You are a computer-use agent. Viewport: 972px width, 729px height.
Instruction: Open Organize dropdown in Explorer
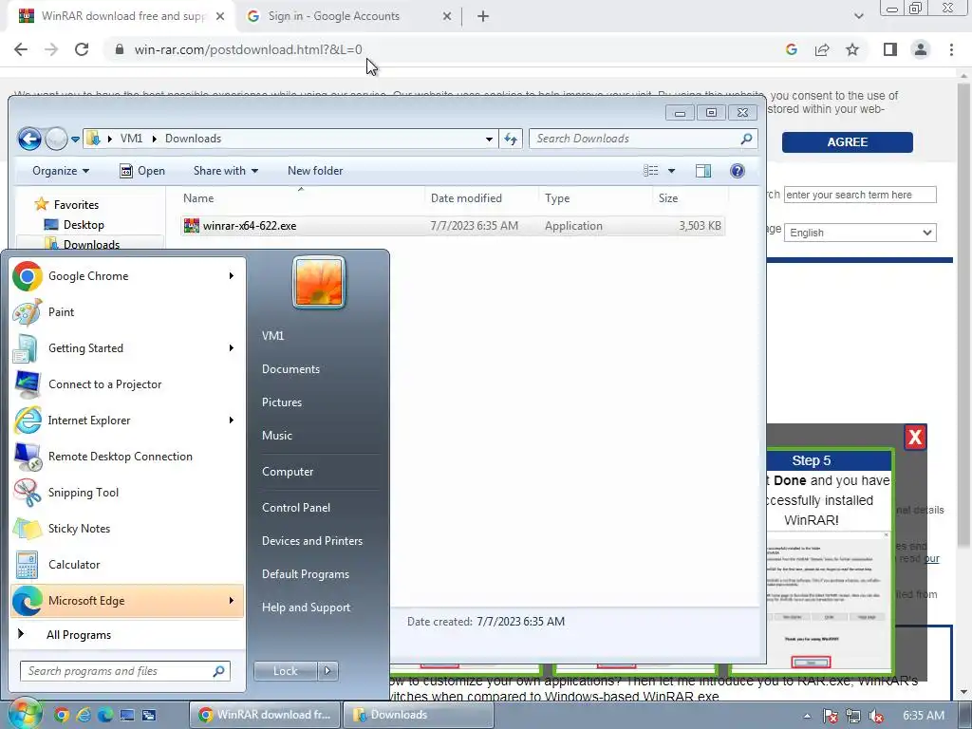(x=61, y=171)
